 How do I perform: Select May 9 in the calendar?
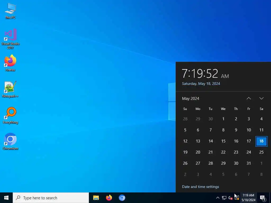(x=236, y=130)
